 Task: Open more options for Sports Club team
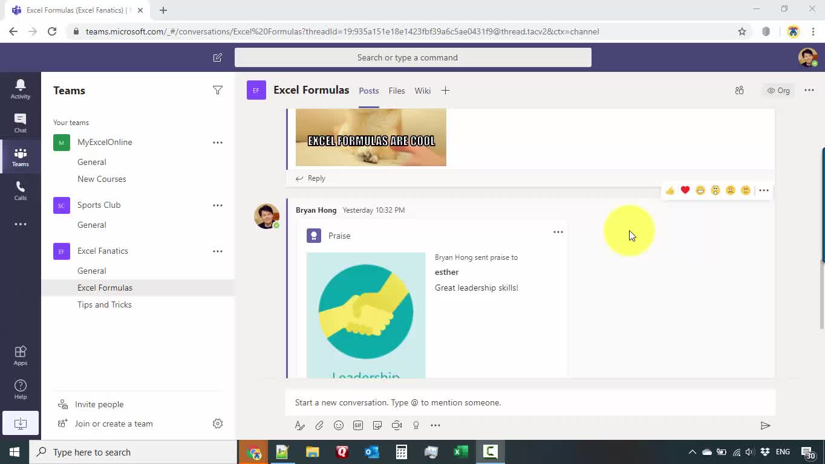(x=217, y=205)
